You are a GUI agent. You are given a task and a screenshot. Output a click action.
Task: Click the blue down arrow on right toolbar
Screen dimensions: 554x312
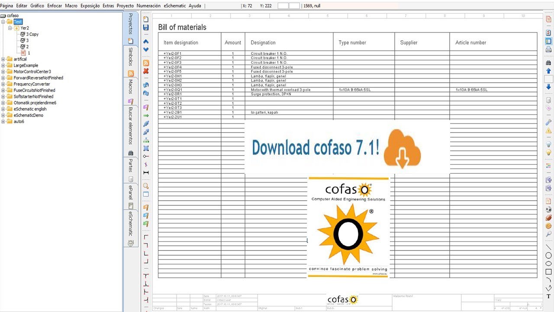click(x=548, y=87)
